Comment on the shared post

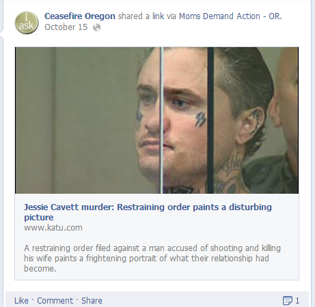tap(55, 301)
